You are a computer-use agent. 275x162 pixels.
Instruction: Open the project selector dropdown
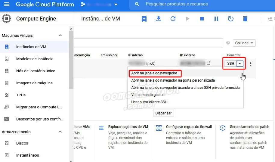point(99,5)
